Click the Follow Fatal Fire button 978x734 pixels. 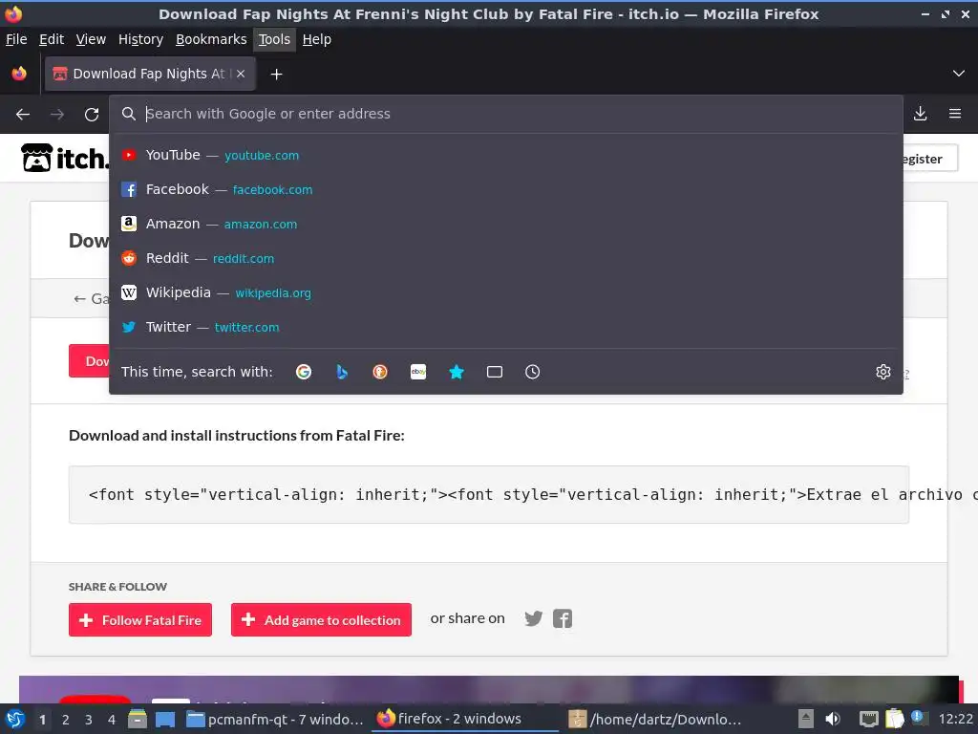pos(140,619)
